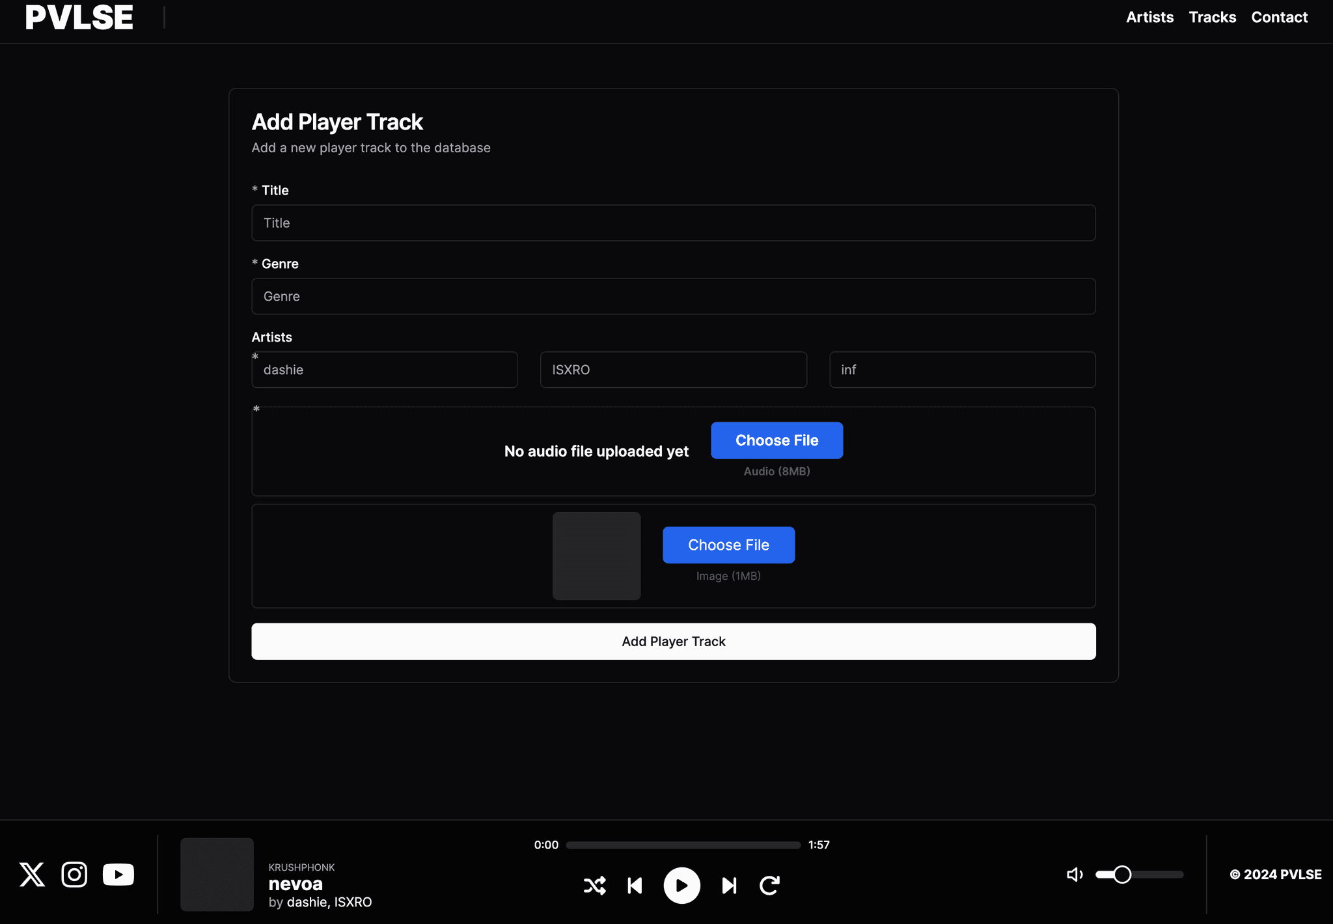Click the Title input field
This screenshot has width=1333, height=924.
(x=674, y=222)
